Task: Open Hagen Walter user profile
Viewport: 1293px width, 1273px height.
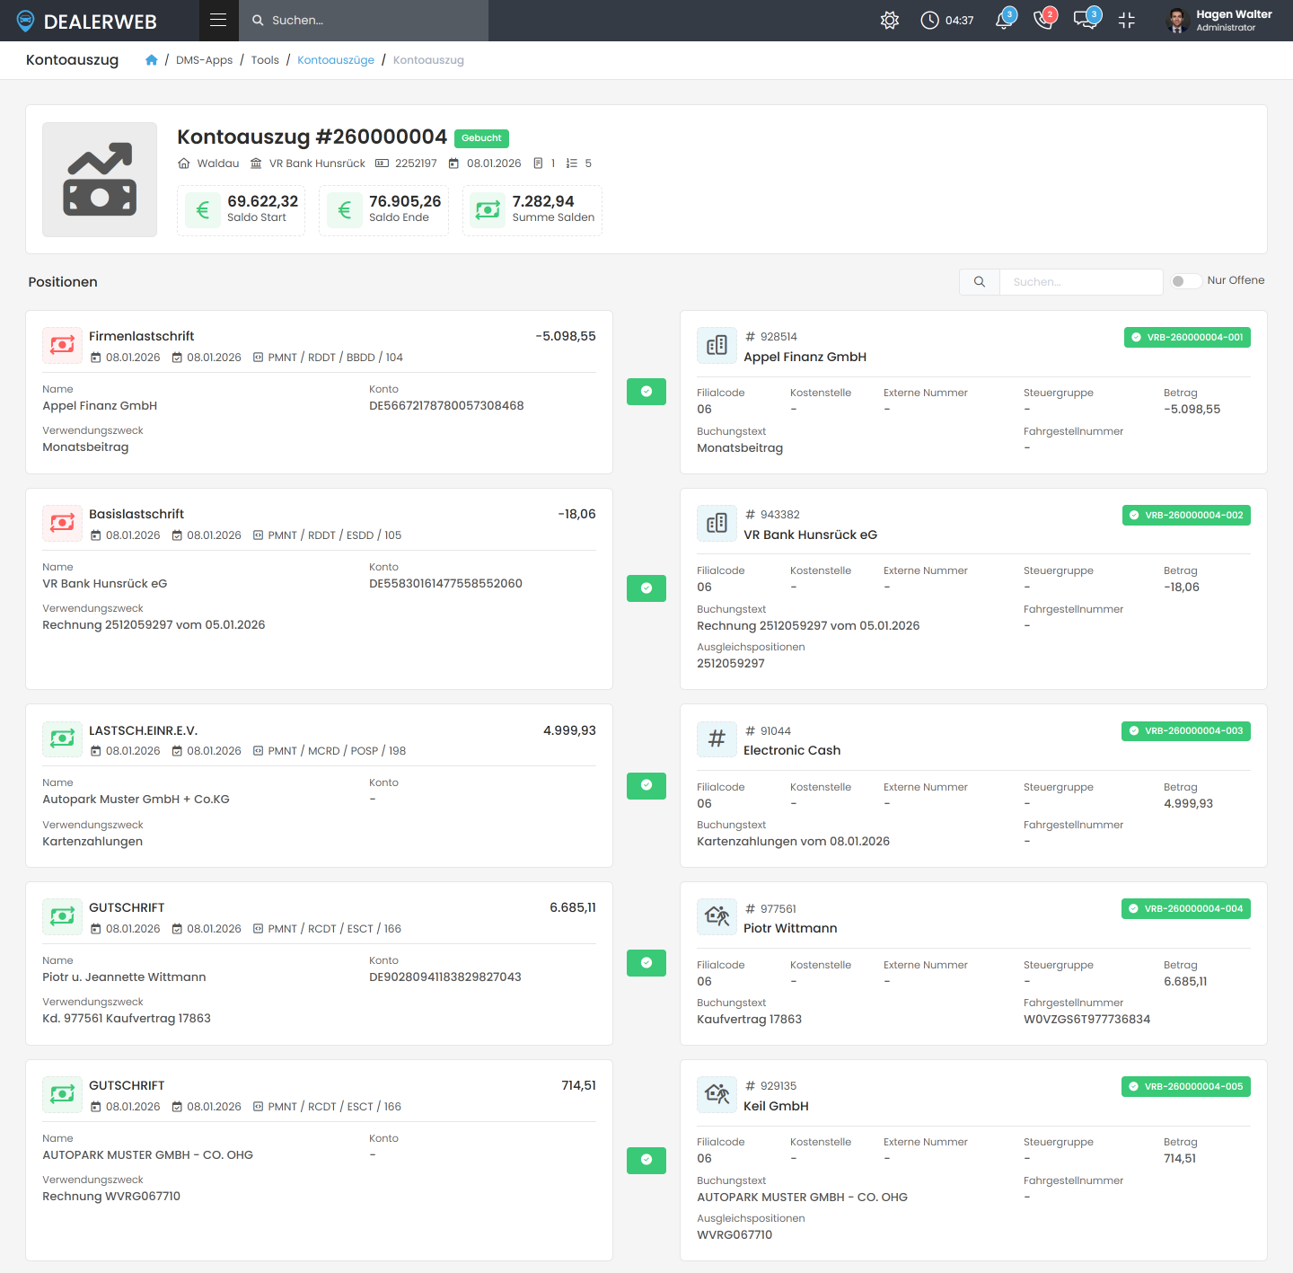Action: click(x=1218, y=20)
